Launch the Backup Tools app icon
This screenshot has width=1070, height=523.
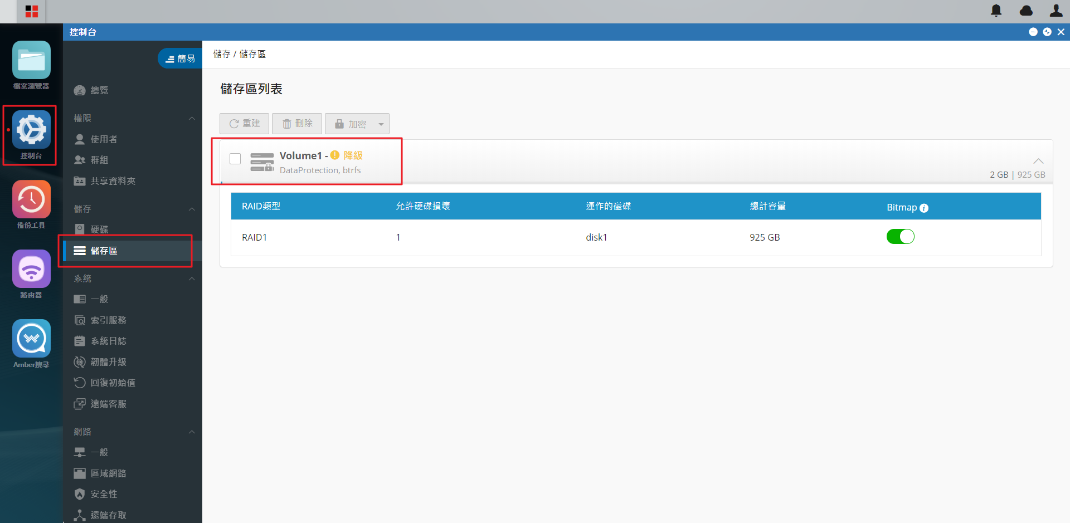(31, 199)
